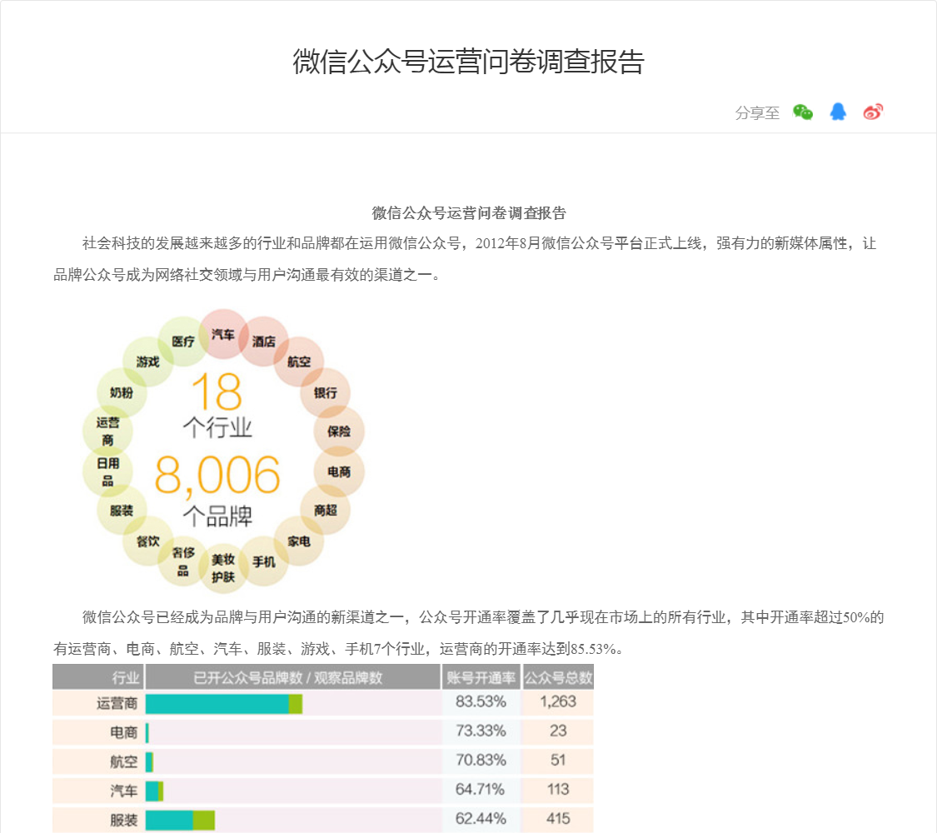This screenshot has width=937, height=833.
Task: Click the 73.33% rate value
Action: (481, 731)
